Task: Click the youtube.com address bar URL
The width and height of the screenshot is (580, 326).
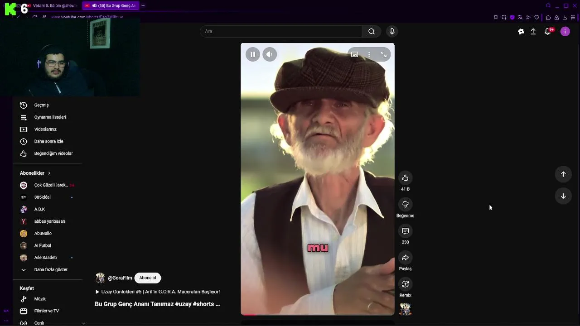Action: tap(86, 17)
